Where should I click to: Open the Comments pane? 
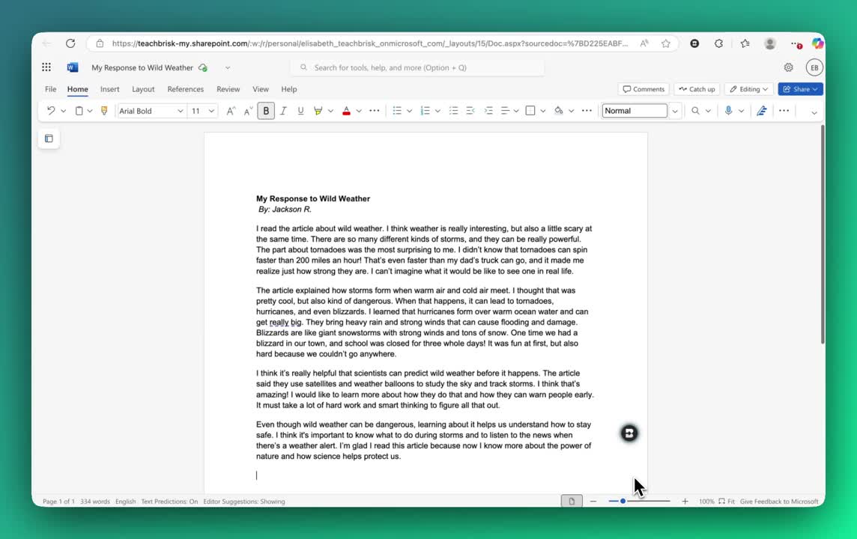[643, 89]
